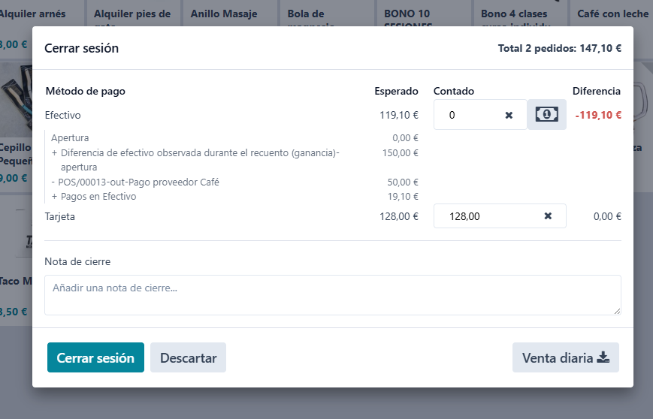
Task: Choose the Anillo Masaje product tile
Action: point(224,14)
